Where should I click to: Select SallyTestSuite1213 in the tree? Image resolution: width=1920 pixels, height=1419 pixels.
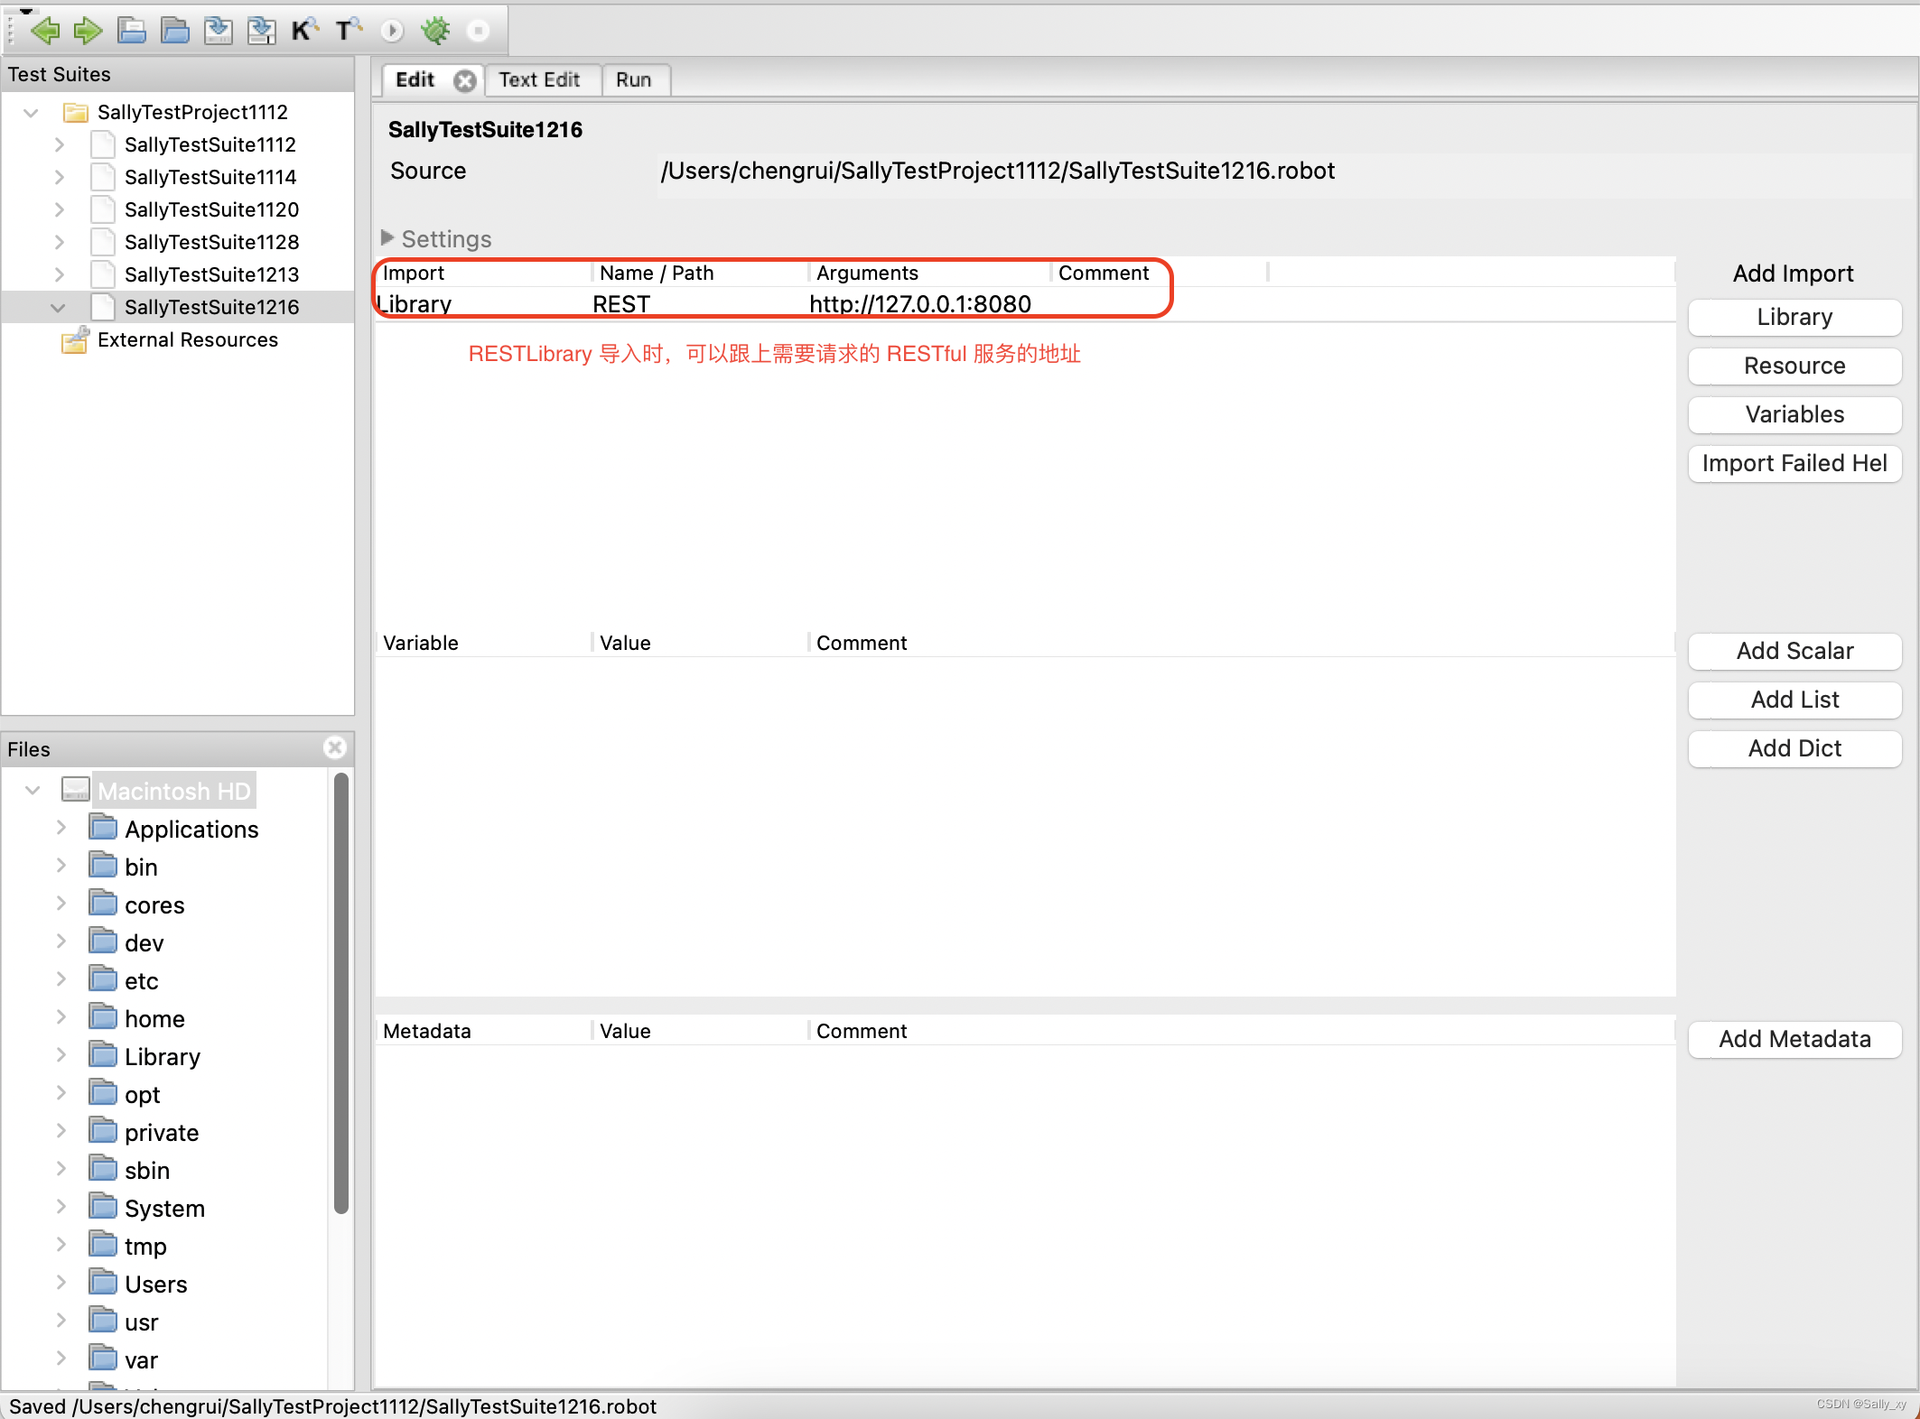point(211,274)
